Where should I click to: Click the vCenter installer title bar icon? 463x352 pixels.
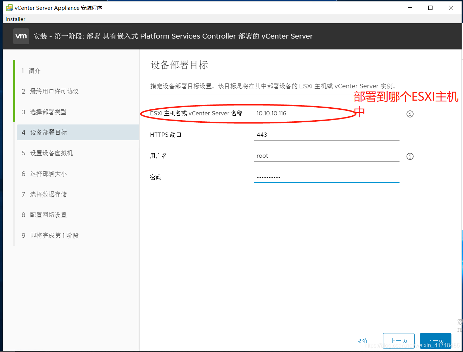point(9,8)
